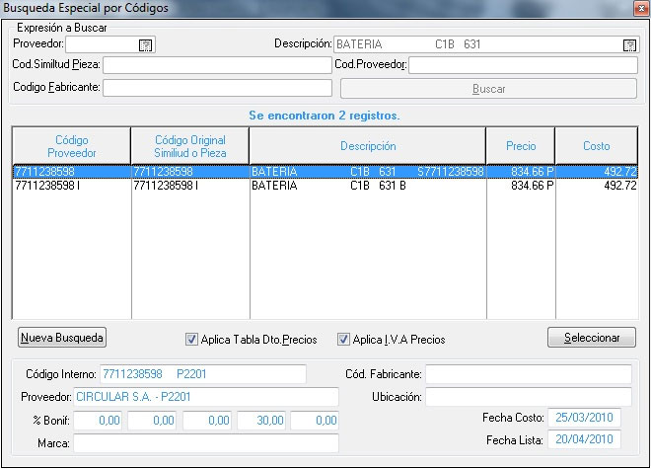
Task: Open lookup icon in Descripción field
Action: tap(629, 44)
